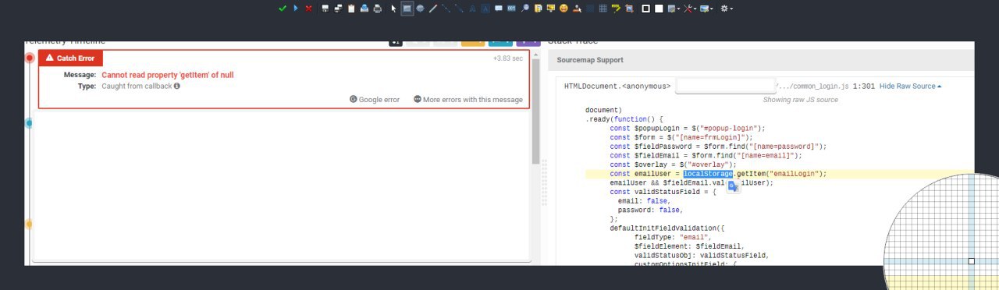Click the white outlined square border swatch

(x=645, y=9)
